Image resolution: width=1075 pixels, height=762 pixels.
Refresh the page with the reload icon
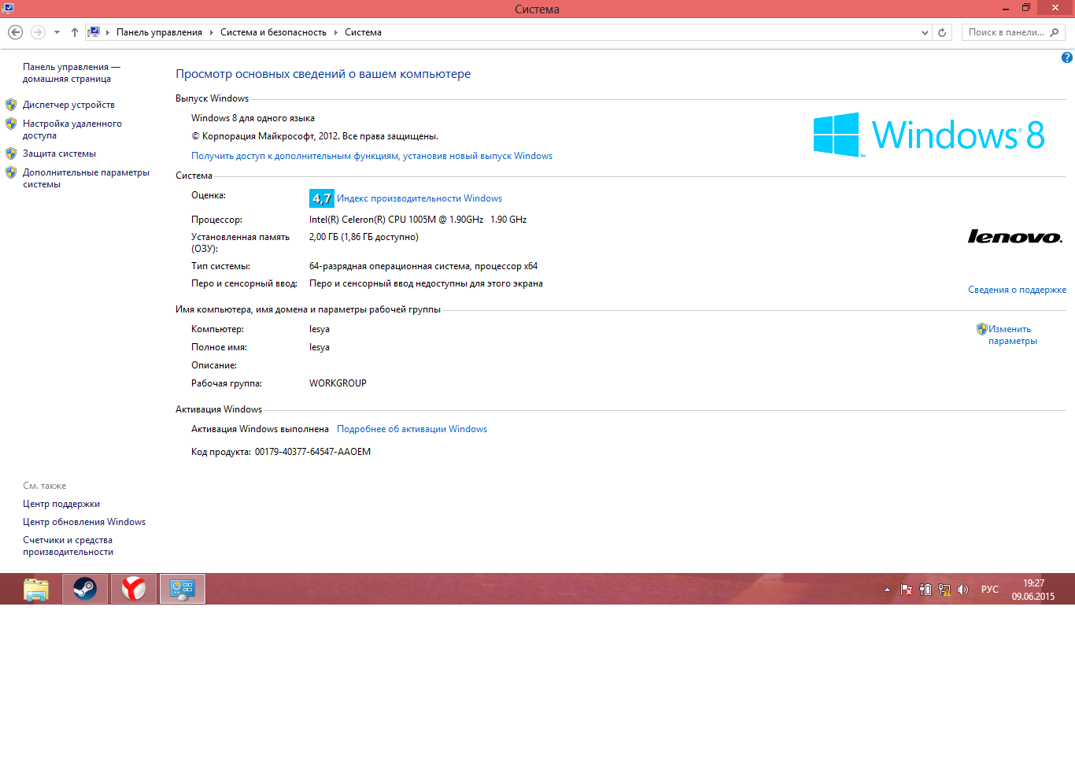point(942,32)
